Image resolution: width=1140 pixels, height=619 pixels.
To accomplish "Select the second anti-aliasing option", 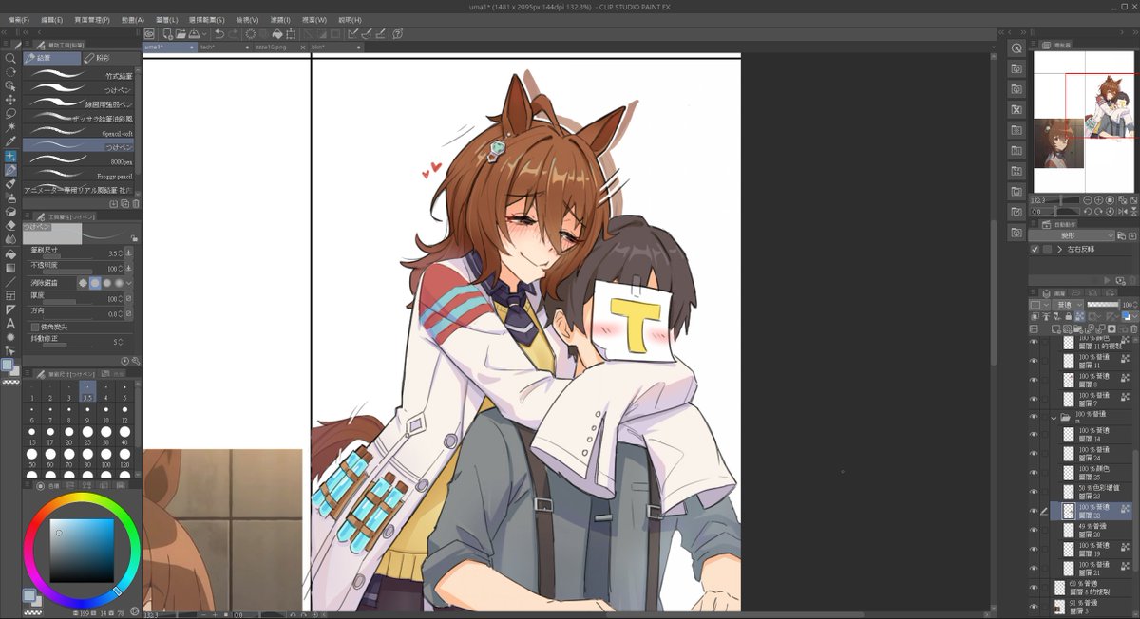I will tap(95, 283).
